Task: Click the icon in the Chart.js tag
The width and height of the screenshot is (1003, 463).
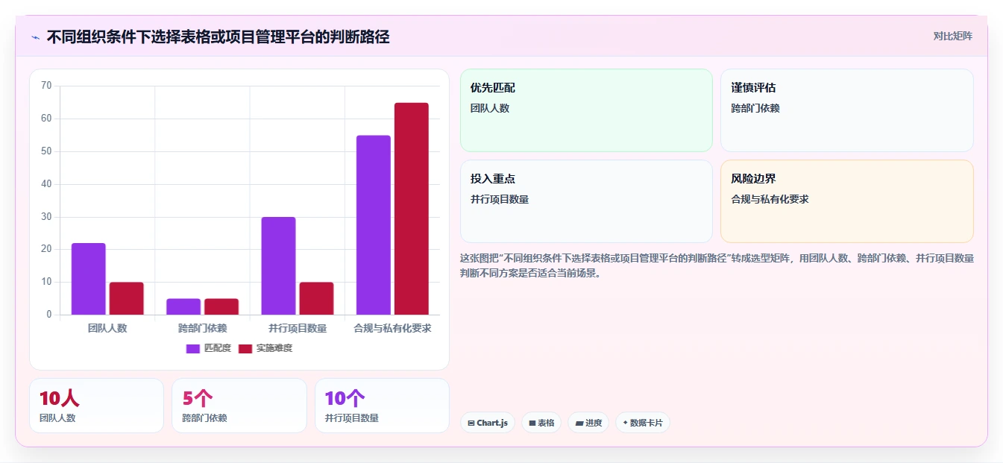Action: tap(471, 423)
